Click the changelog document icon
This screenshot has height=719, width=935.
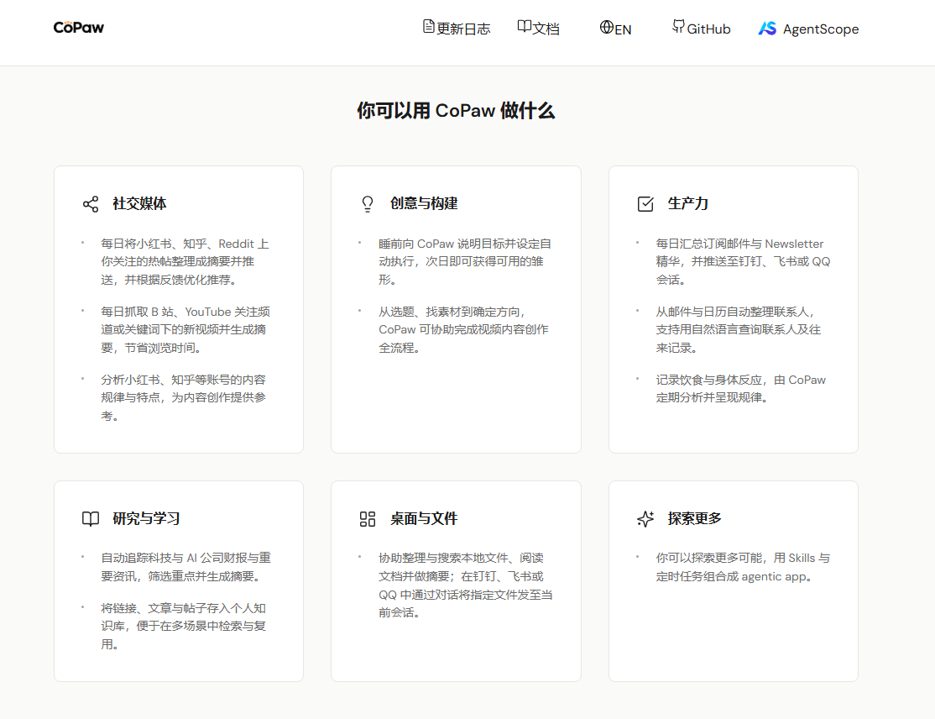(x=429, y=27)
